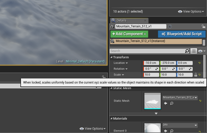Click the Details properties vertical scrollbar
This screenshot has width=207, height=133.
click(x=204, y=66)
